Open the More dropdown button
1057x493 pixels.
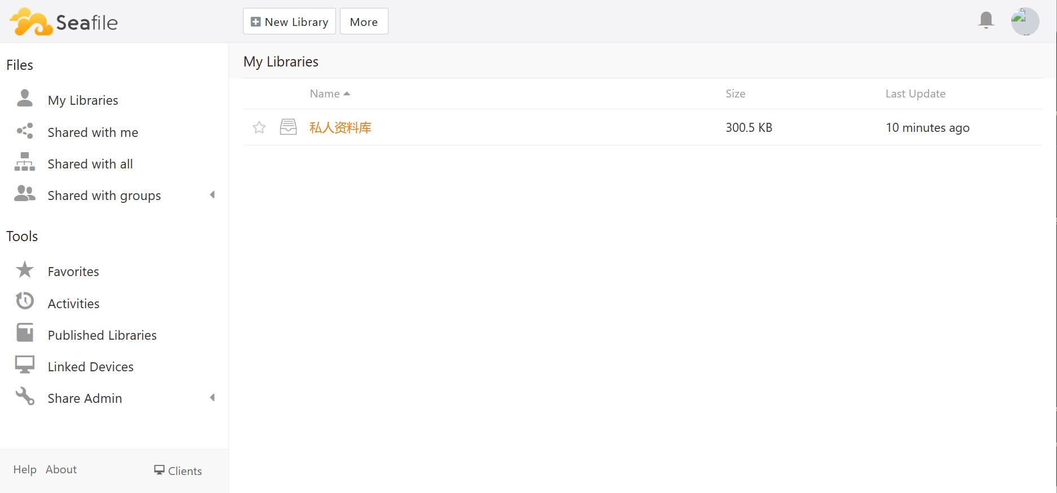click(x=364, y=21)
